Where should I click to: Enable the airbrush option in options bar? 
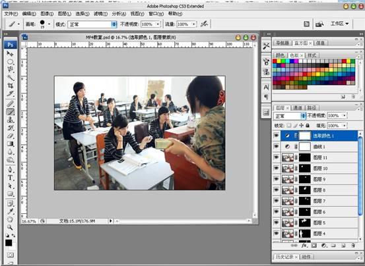pyautogui.click(x=204, y=24)
